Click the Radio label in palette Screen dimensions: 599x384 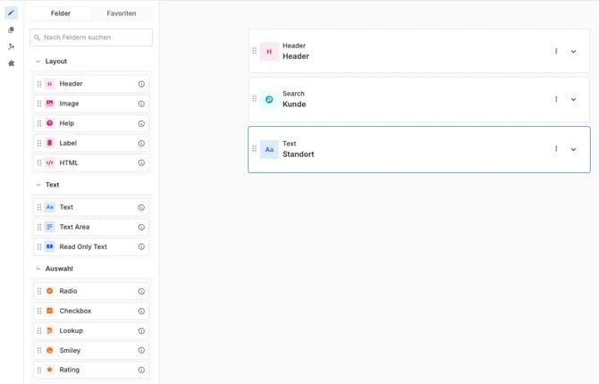(x=68, y=291)
